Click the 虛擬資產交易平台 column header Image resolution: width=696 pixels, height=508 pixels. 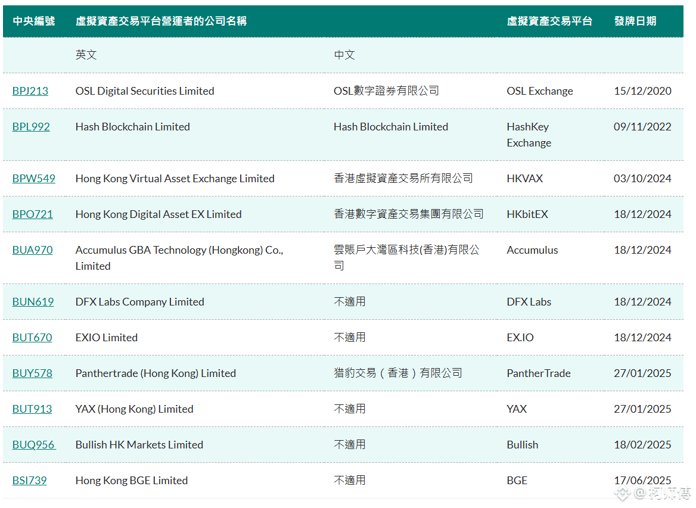(549, 20)
